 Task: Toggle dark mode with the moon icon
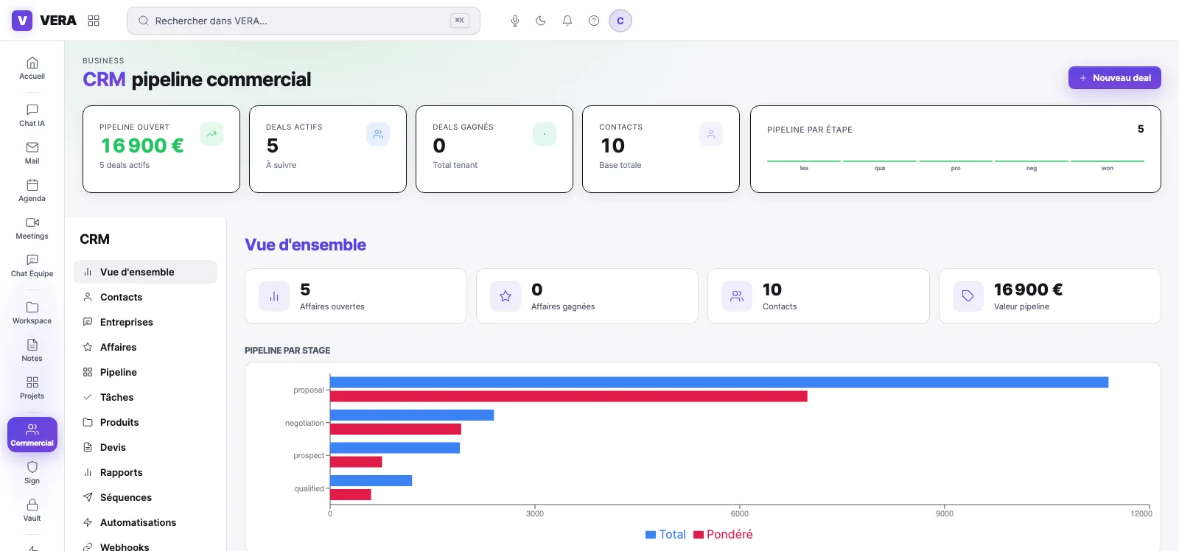point(541,21)
